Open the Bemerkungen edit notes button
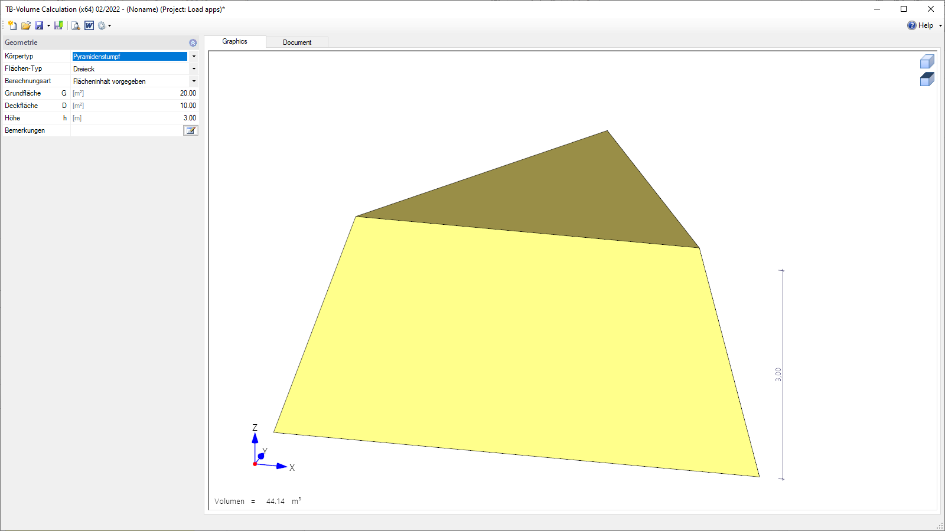Viewport: 945px width, 531px height. [x=191, y=130]
